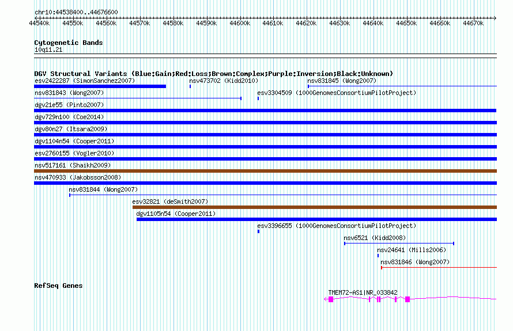Click the RefSeq Genes track title
The image size is (513, 331).
[x=58, y=286]
